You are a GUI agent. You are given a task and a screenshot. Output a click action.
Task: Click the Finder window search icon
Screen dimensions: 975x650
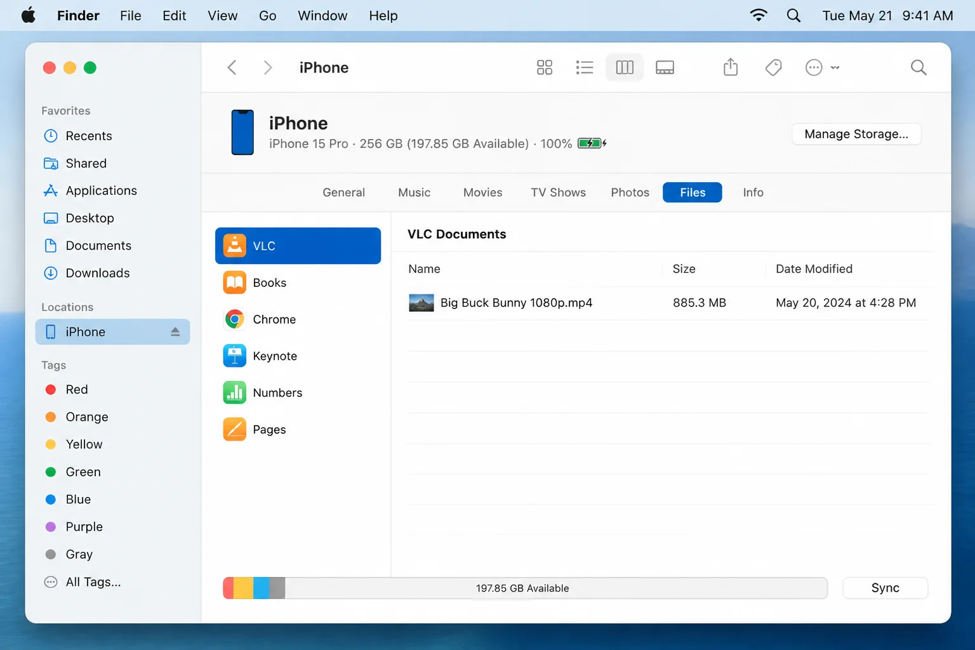(919, 67)
